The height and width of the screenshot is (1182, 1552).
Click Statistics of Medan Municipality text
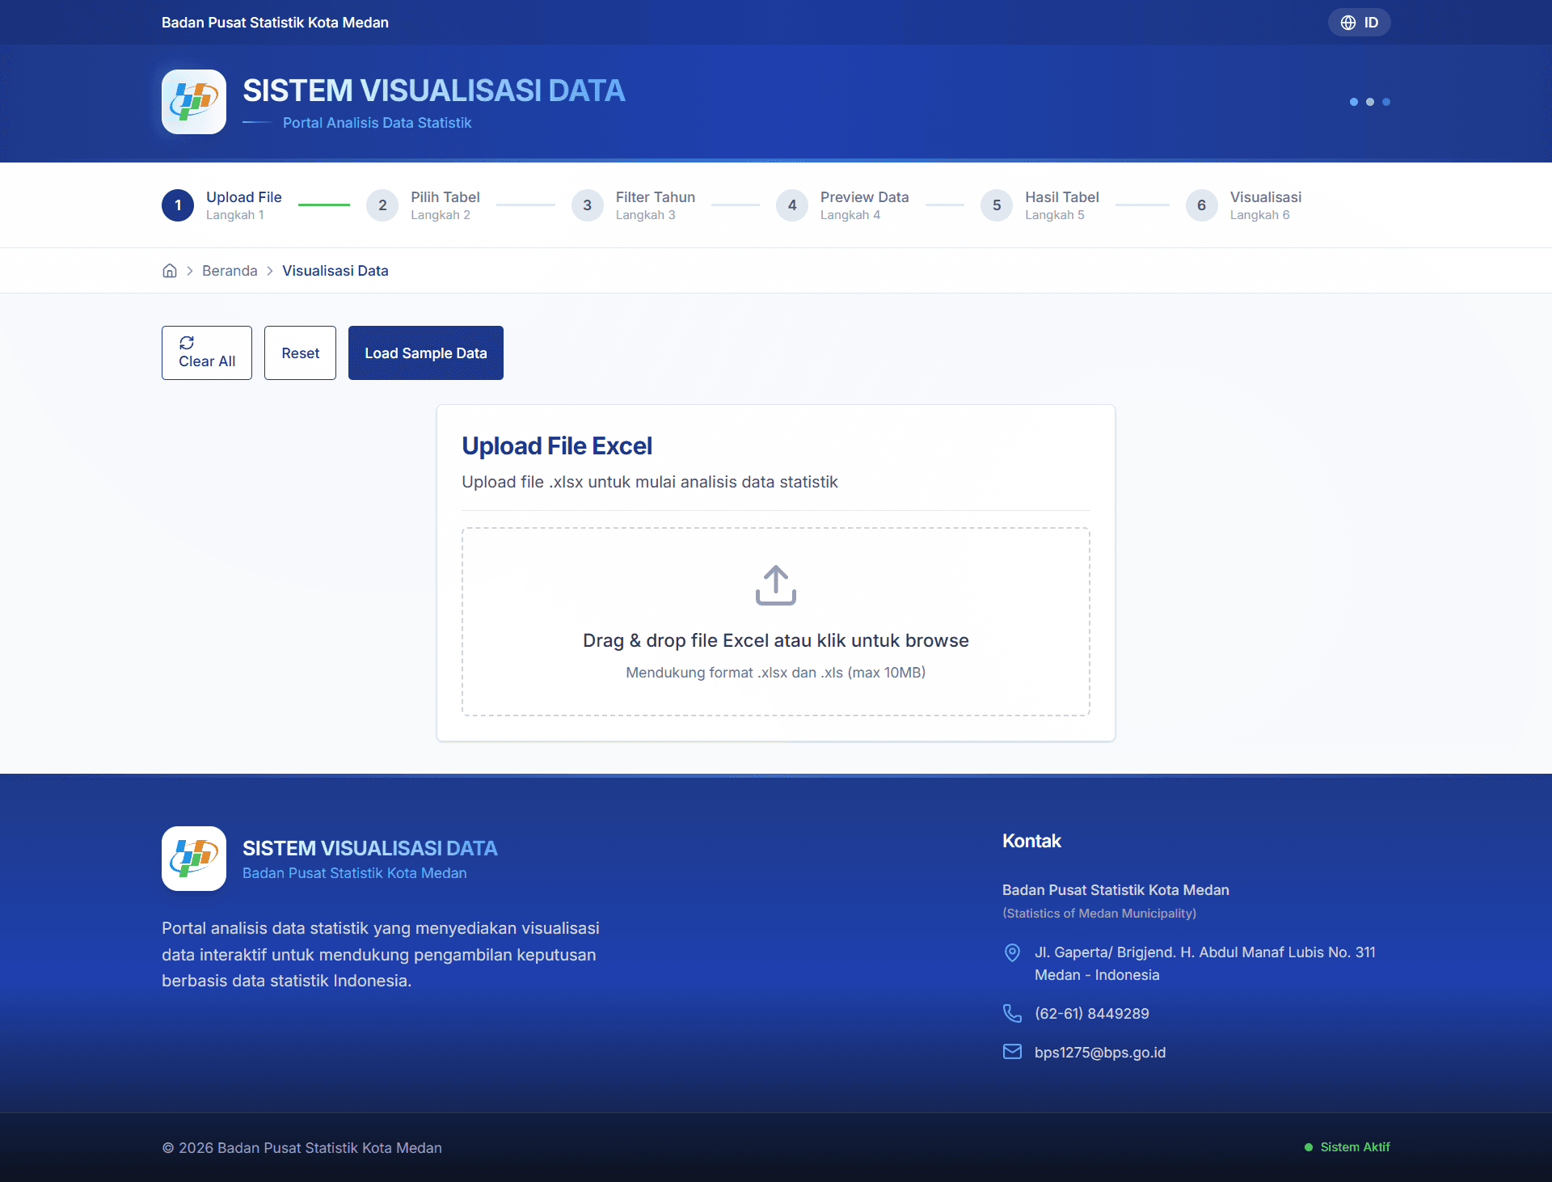pos(1099,914)
